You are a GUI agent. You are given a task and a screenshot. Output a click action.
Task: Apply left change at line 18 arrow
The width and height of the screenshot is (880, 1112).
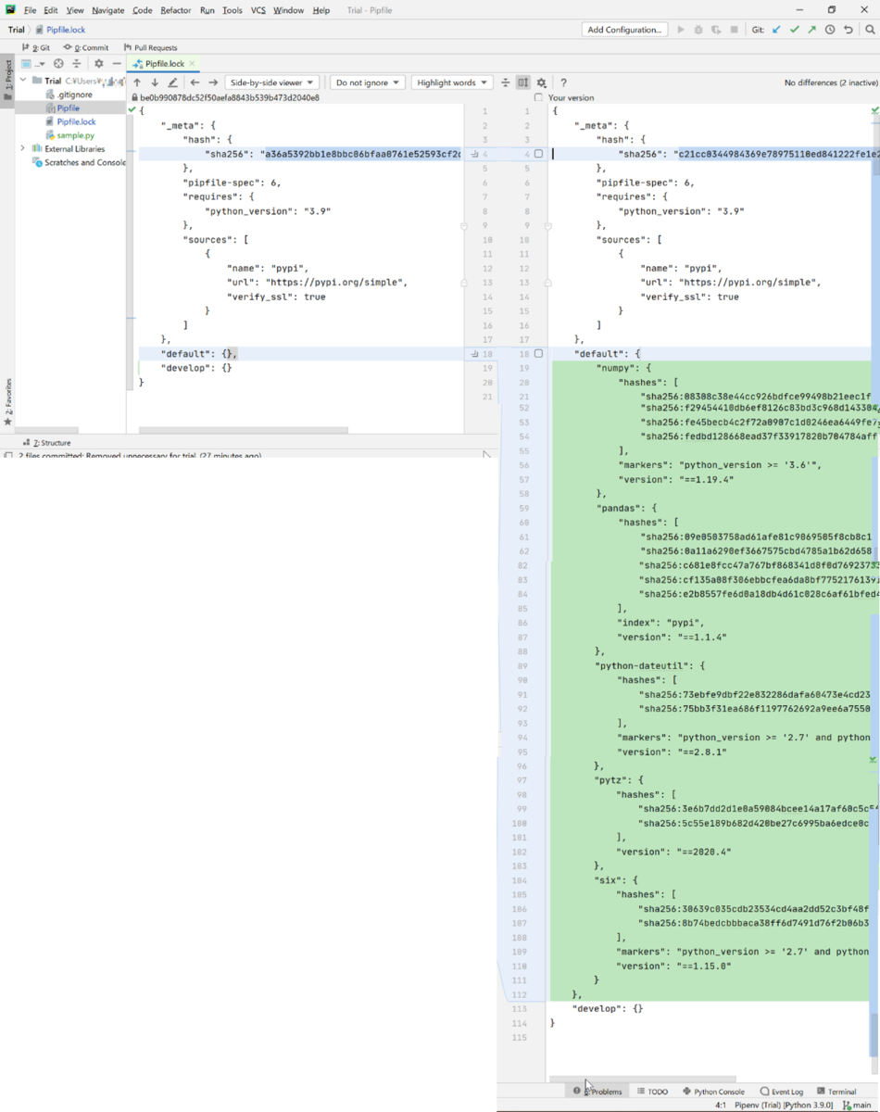point(474,354)
